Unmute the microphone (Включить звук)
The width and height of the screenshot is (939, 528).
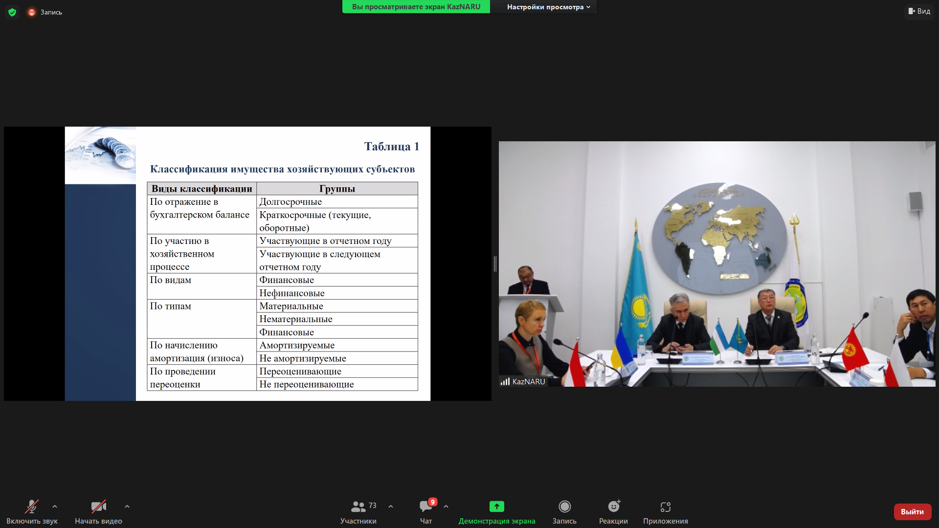(32, 506)
